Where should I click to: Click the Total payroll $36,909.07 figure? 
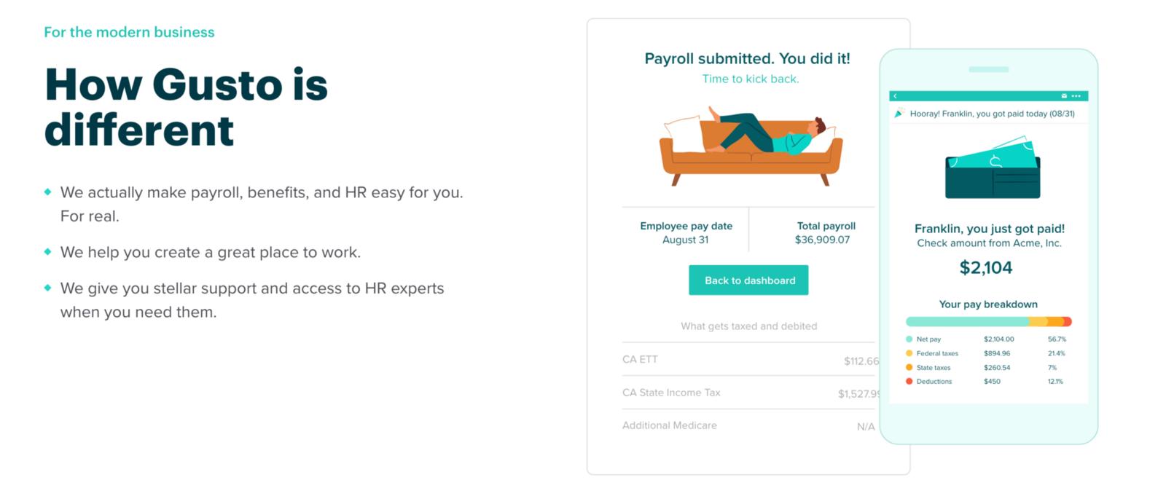click(x=823, y=233)
